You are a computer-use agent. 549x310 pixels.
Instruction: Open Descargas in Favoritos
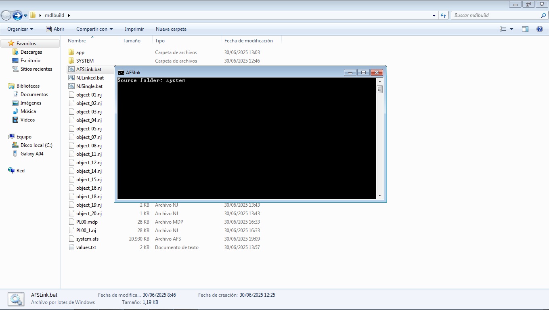click(x=31, y=52)
